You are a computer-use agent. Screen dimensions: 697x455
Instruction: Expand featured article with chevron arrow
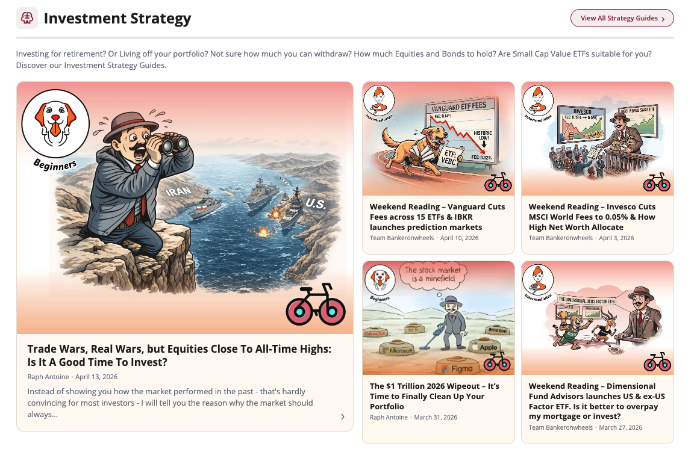coord(343,416)
